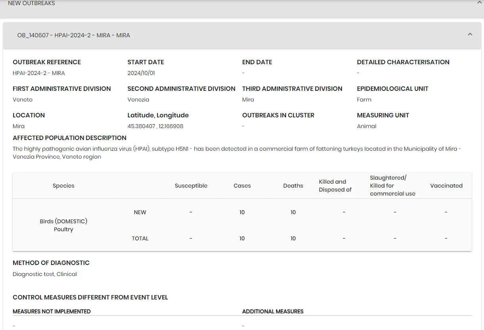Click the NEW row label

140,212
